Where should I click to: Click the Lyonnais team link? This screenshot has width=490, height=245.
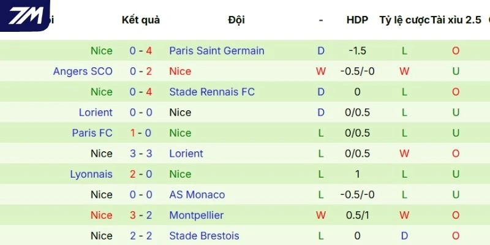91,174
